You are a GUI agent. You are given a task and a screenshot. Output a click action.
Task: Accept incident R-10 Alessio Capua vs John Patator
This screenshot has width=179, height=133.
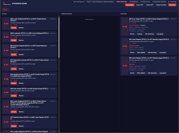(14, 126)
